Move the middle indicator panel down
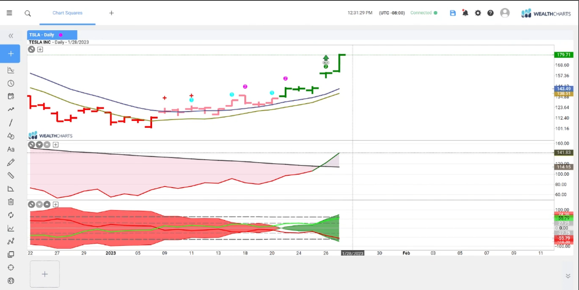This screenshot has width=579, height=290. 39,144
